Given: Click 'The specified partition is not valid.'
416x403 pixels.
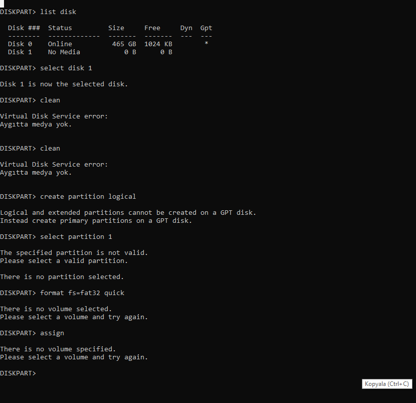Looking at the screenshot, I should click(x=74, y=252).
